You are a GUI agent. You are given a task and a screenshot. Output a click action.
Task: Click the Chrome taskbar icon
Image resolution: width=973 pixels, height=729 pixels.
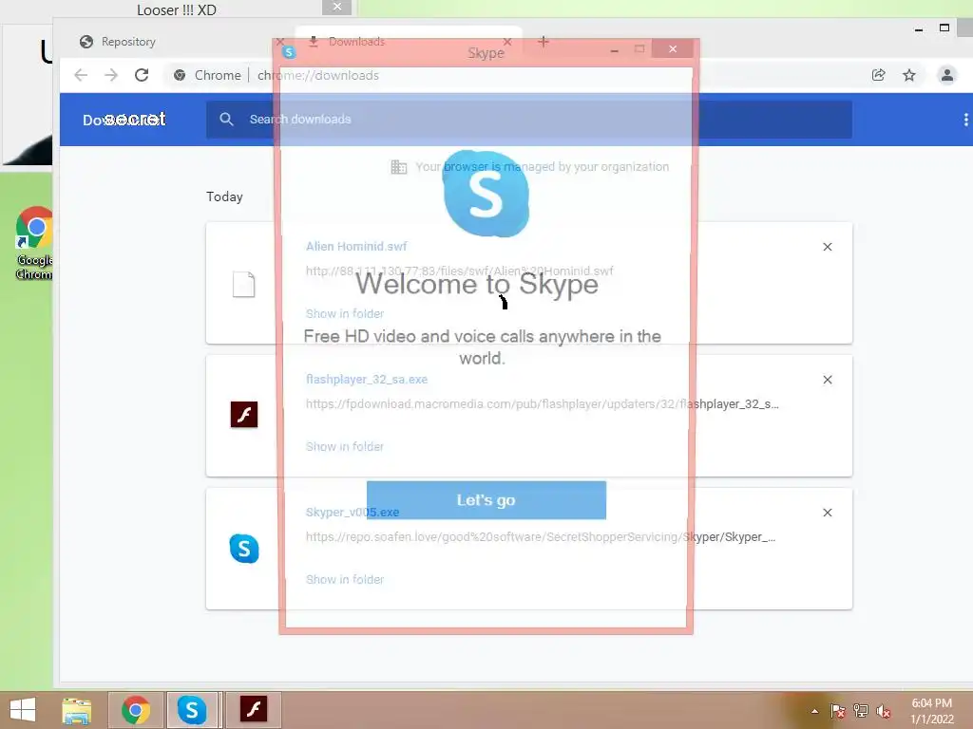pyautogui.click(x=136, y=710)
